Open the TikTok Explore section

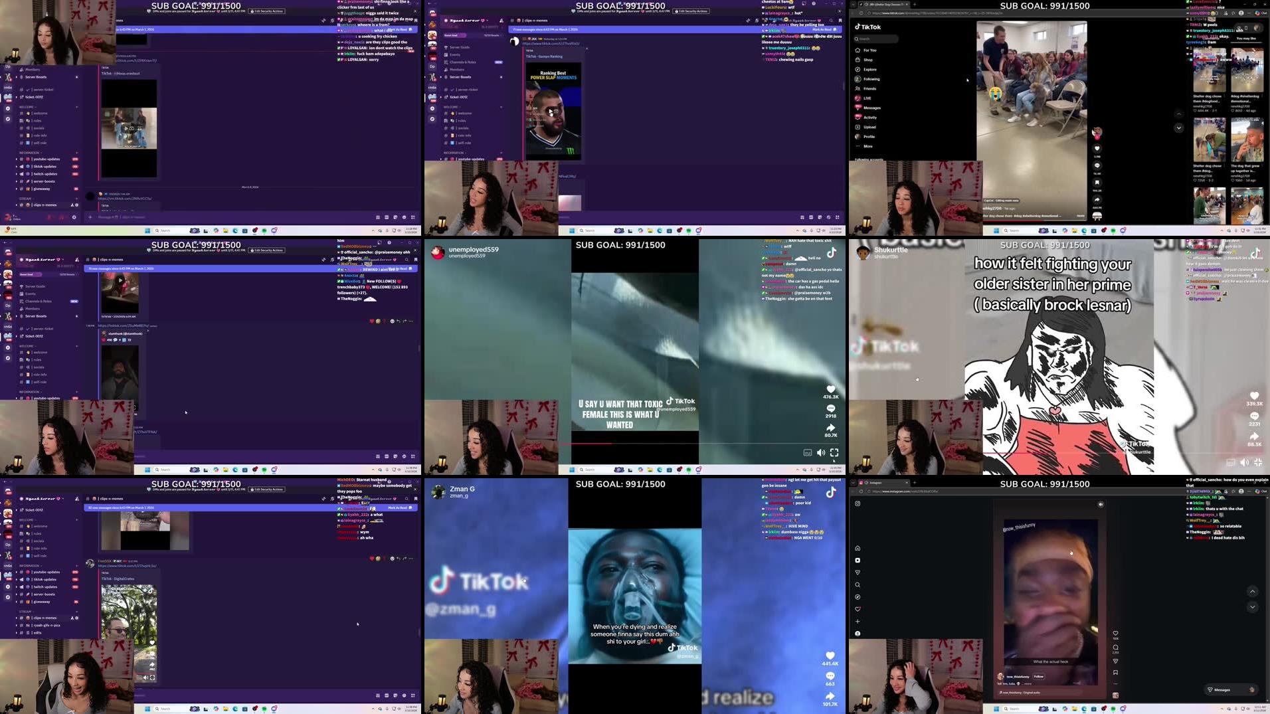click(x=869, y=70)
